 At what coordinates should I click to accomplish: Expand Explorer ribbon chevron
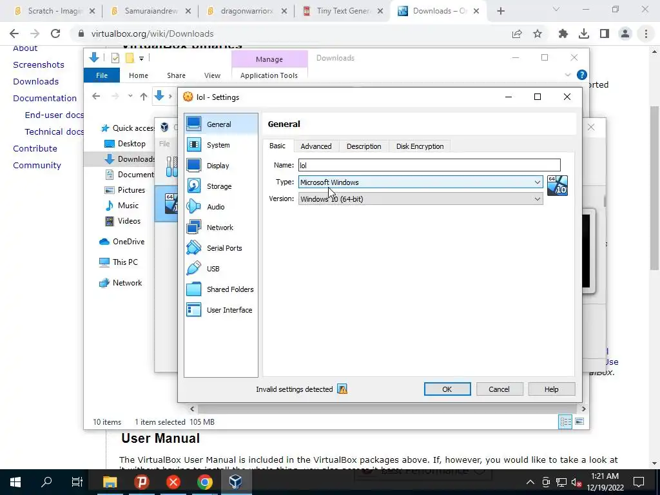click(x=568, y=75)
